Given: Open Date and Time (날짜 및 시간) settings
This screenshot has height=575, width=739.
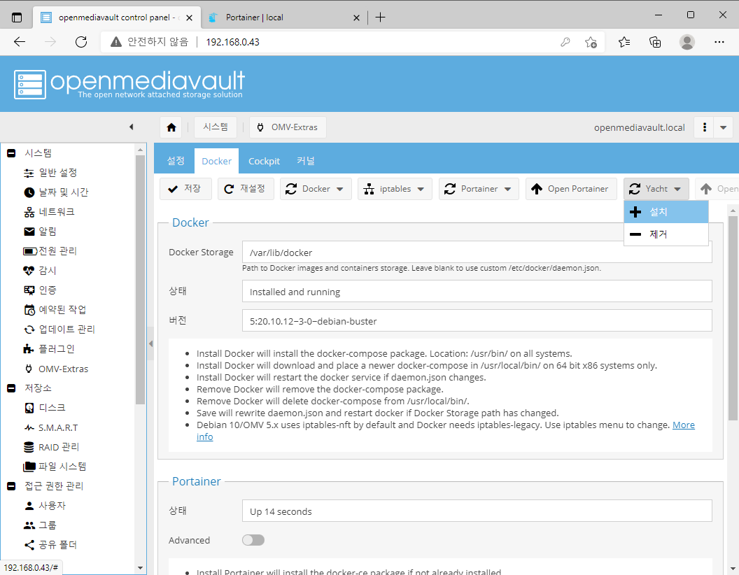Looking at the screenshot, I should click(56, 192).
